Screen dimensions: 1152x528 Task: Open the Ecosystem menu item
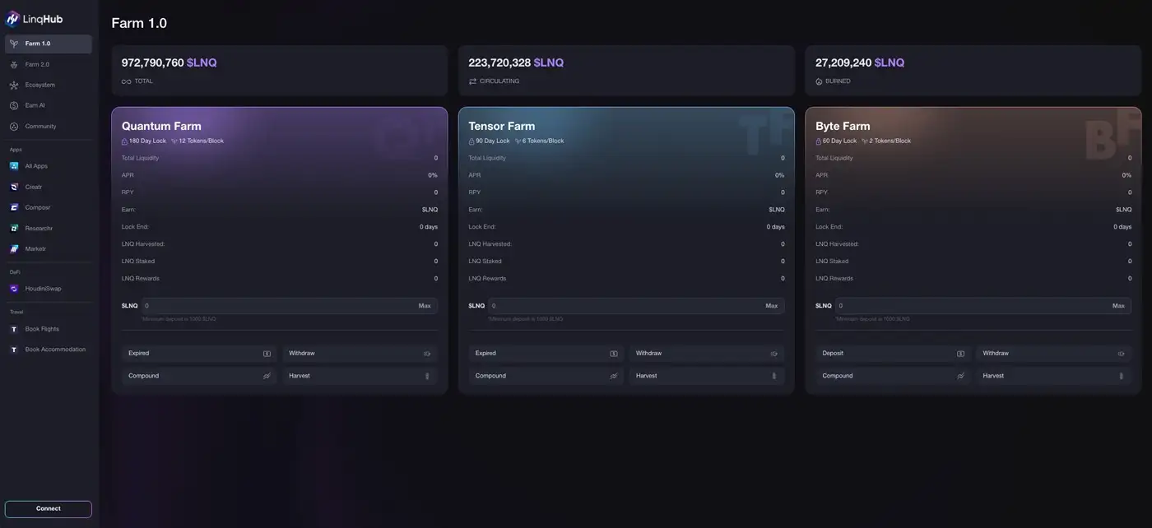point(39,85)
